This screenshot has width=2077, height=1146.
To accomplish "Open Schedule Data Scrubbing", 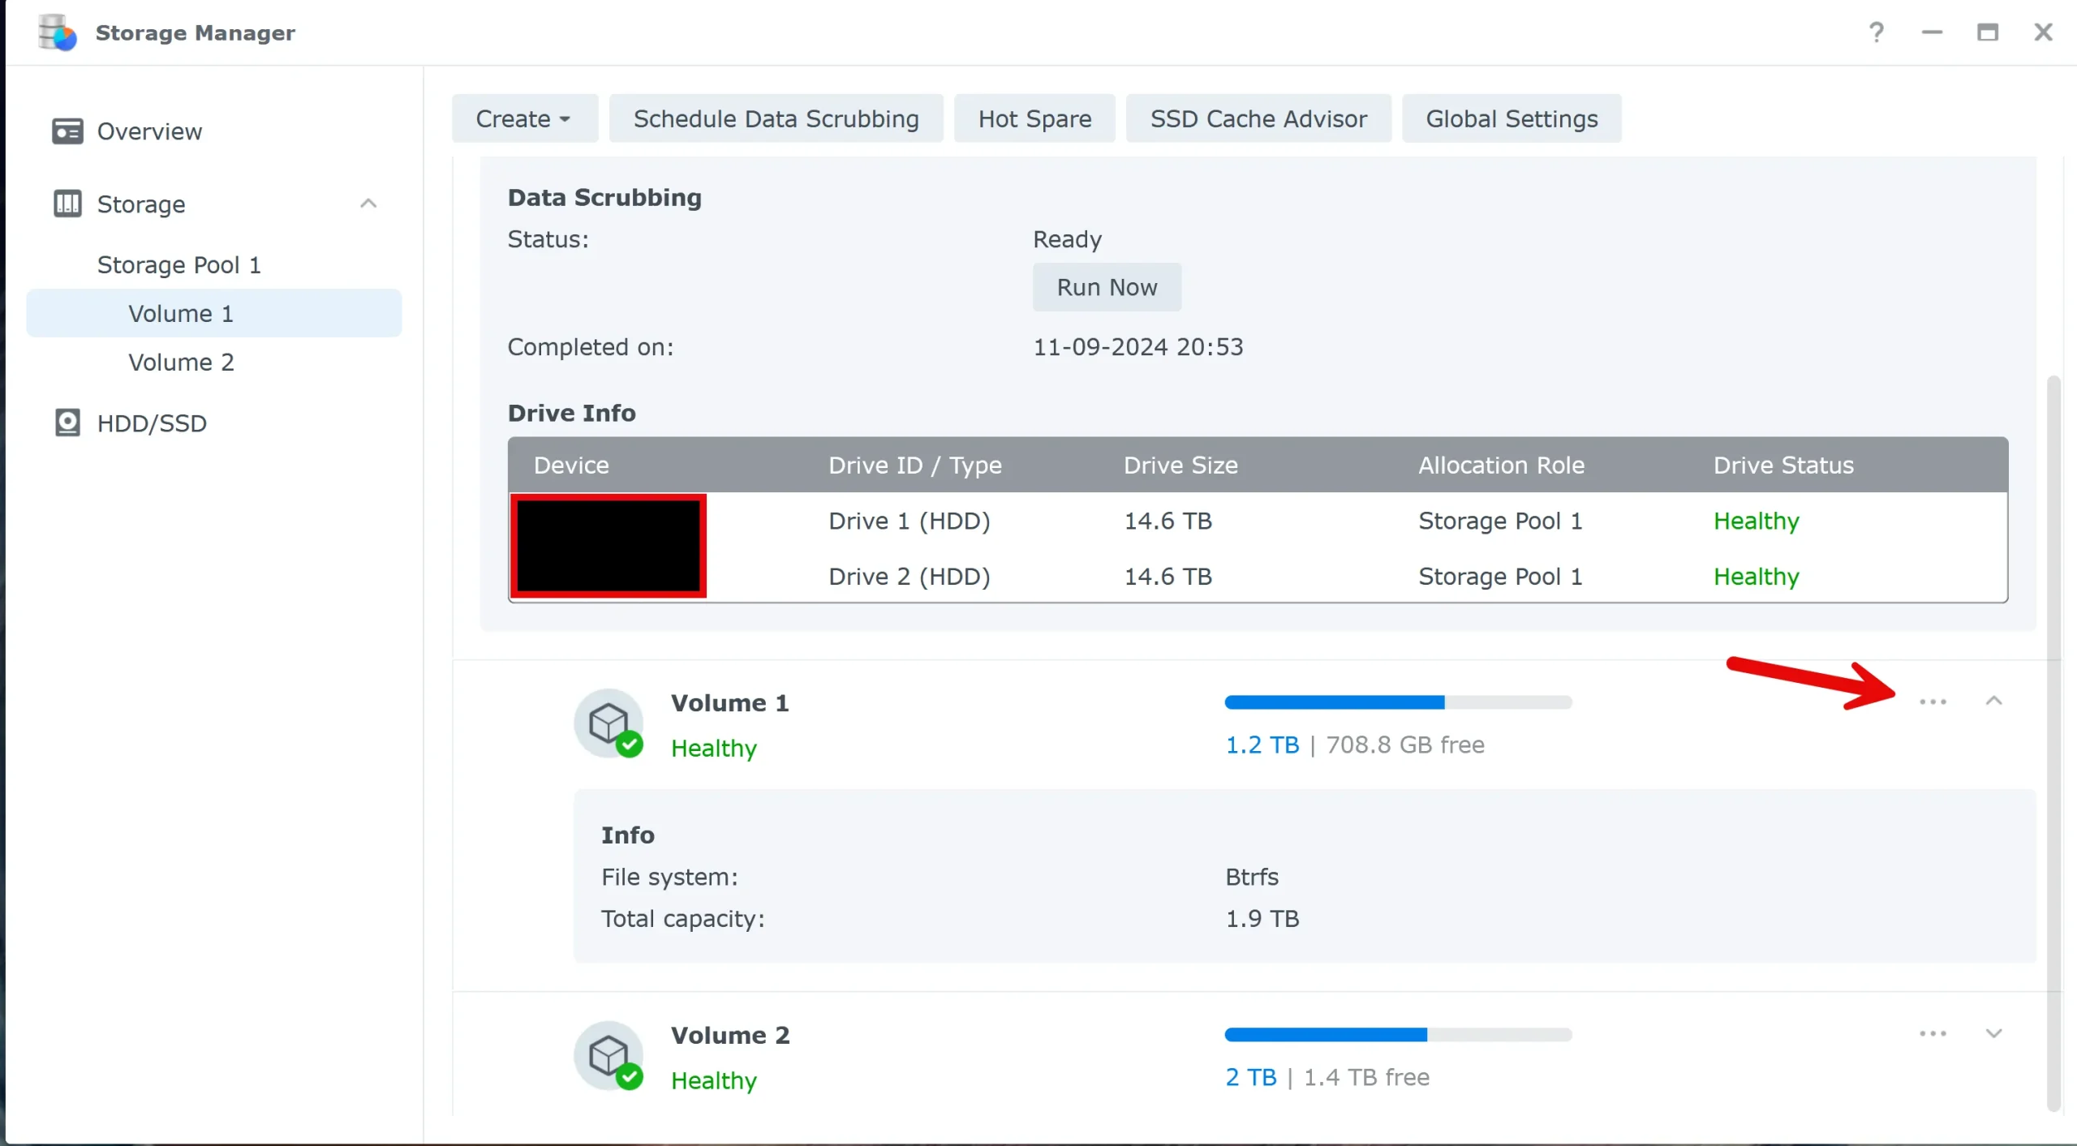I will click(x=776, y=118).
